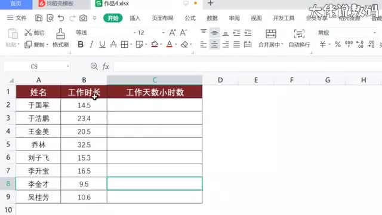
Task: Switch to the 首页 home tab
Action: click(x=16, y=4)
